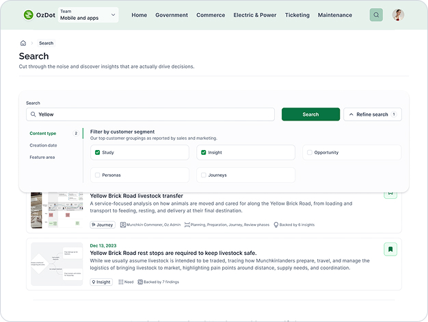
Task: Open the Government nav item
Action: pyautogui.click(x=172, y=15)
